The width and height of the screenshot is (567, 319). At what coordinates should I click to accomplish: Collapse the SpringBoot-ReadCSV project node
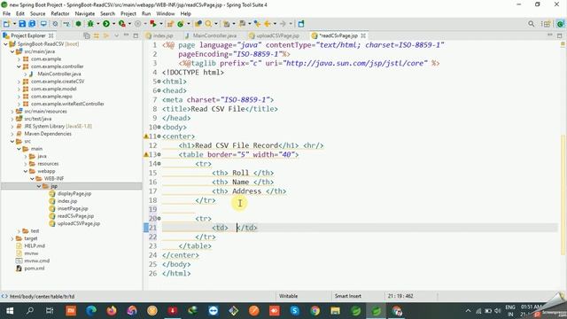(x=5, y=43)
